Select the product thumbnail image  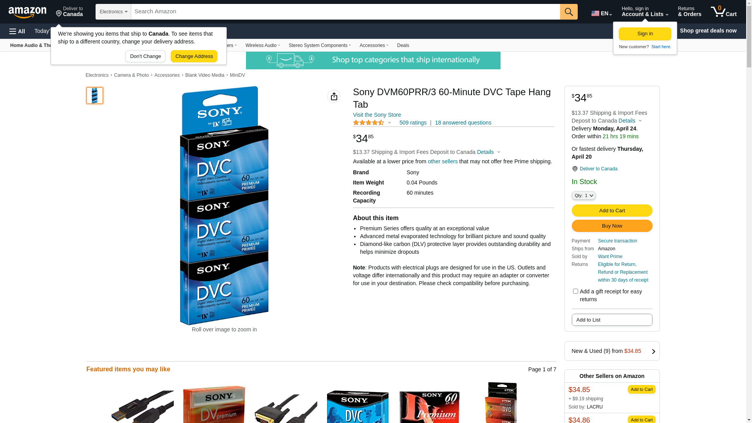point(95,96)
